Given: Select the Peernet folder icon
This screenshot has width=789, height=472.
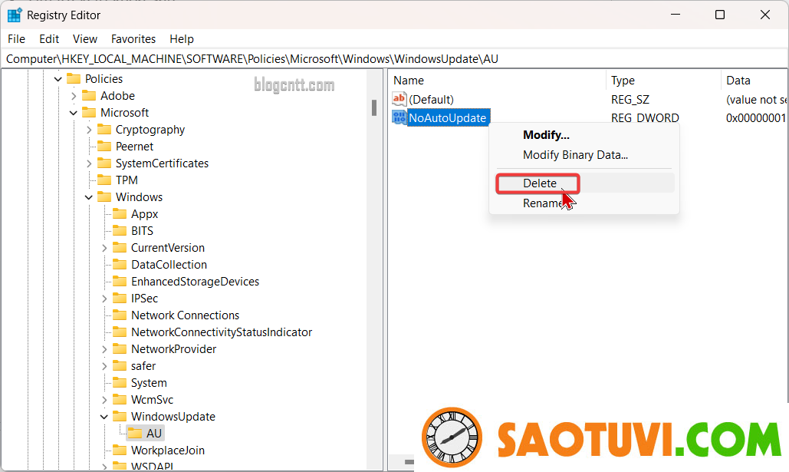Looking at the screenshot, I should [x=104, y=146].
